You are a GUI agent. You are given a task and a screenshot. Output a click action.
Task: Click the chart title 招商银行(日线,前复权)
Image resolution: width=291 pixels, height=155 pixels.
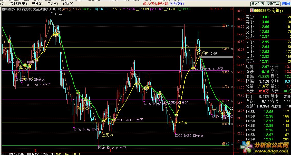point(17,9)
